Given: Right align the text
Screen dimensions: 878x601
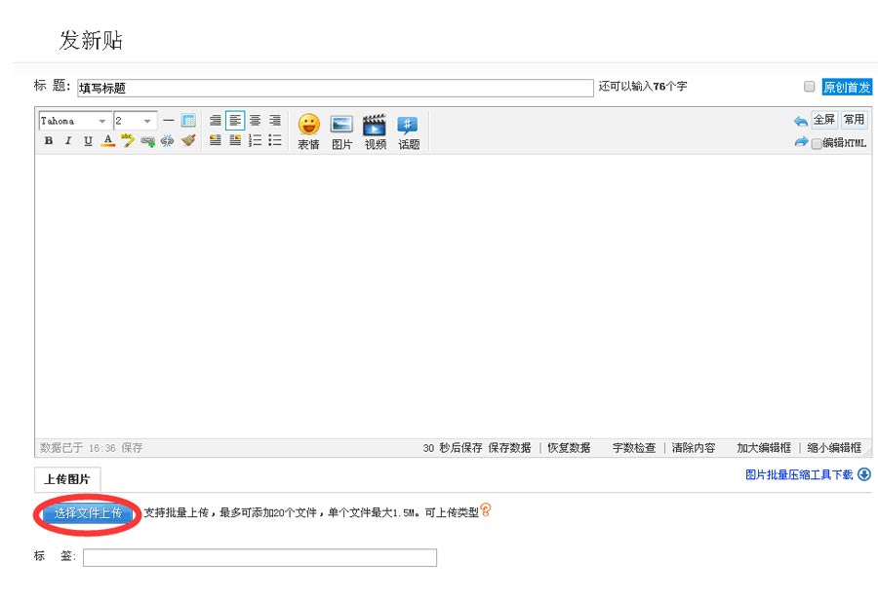Looking at the screenshot, I should [275, 120].
